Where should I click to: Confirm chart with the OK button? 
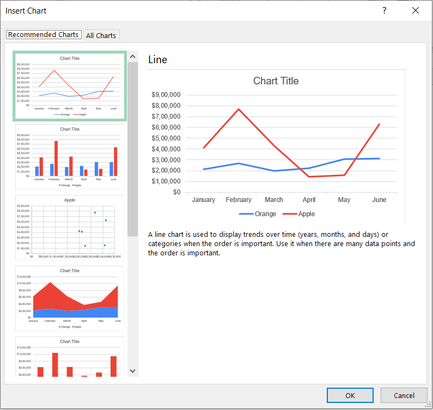point(350,395)
